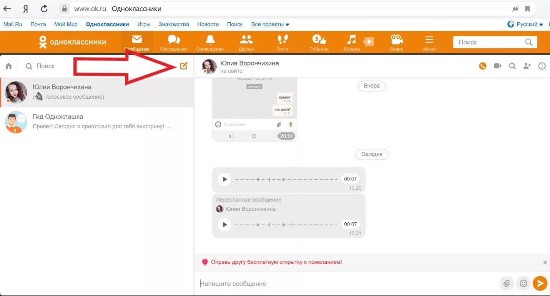Click Юлия Ворончихина in forwarded message
This screenshot has width=550, height=296.
click(250, 209)
